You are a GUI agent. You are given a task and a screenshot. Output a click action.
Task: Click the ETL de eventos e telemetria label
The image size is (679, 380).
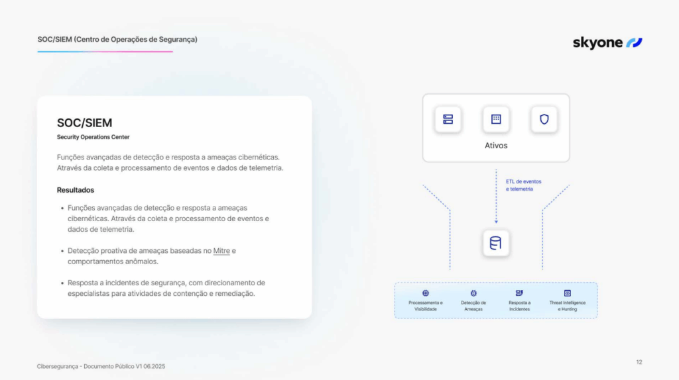[523, 185]
